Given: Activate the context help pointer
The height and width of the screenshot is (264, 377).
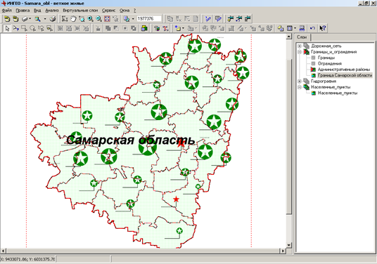Looking at the screenshot, I should pos(322,28).
